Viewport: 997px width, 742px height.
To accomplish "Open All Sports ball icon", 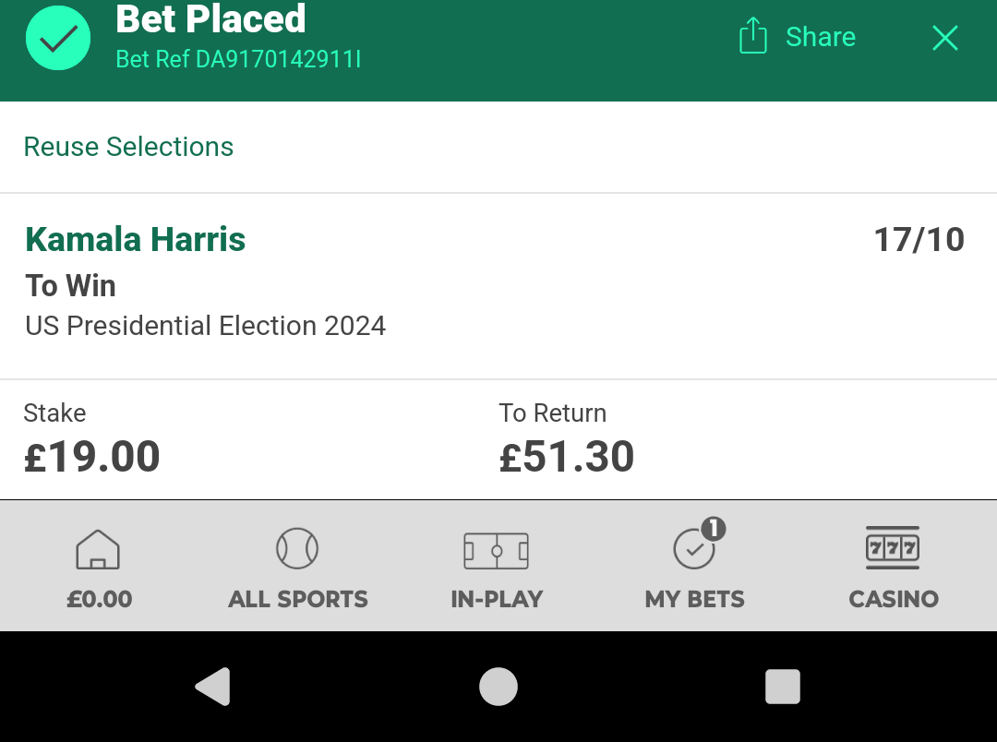I will tap(297, 548).
